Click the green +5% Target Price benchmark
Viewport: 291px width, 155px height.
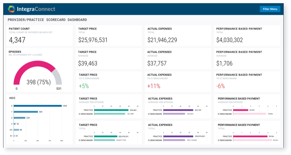tap(83, 86)
